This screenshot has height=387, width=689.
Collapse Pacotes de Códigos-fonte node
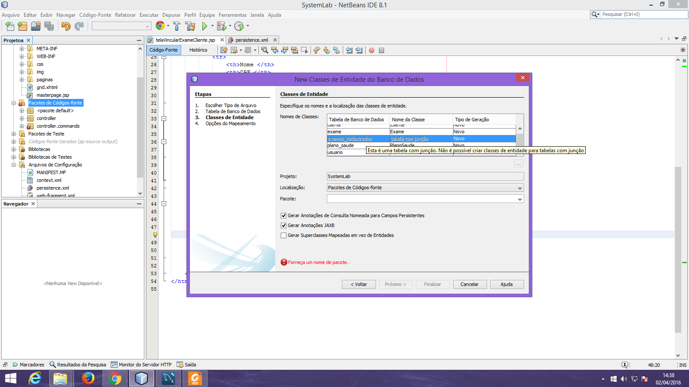13,103
